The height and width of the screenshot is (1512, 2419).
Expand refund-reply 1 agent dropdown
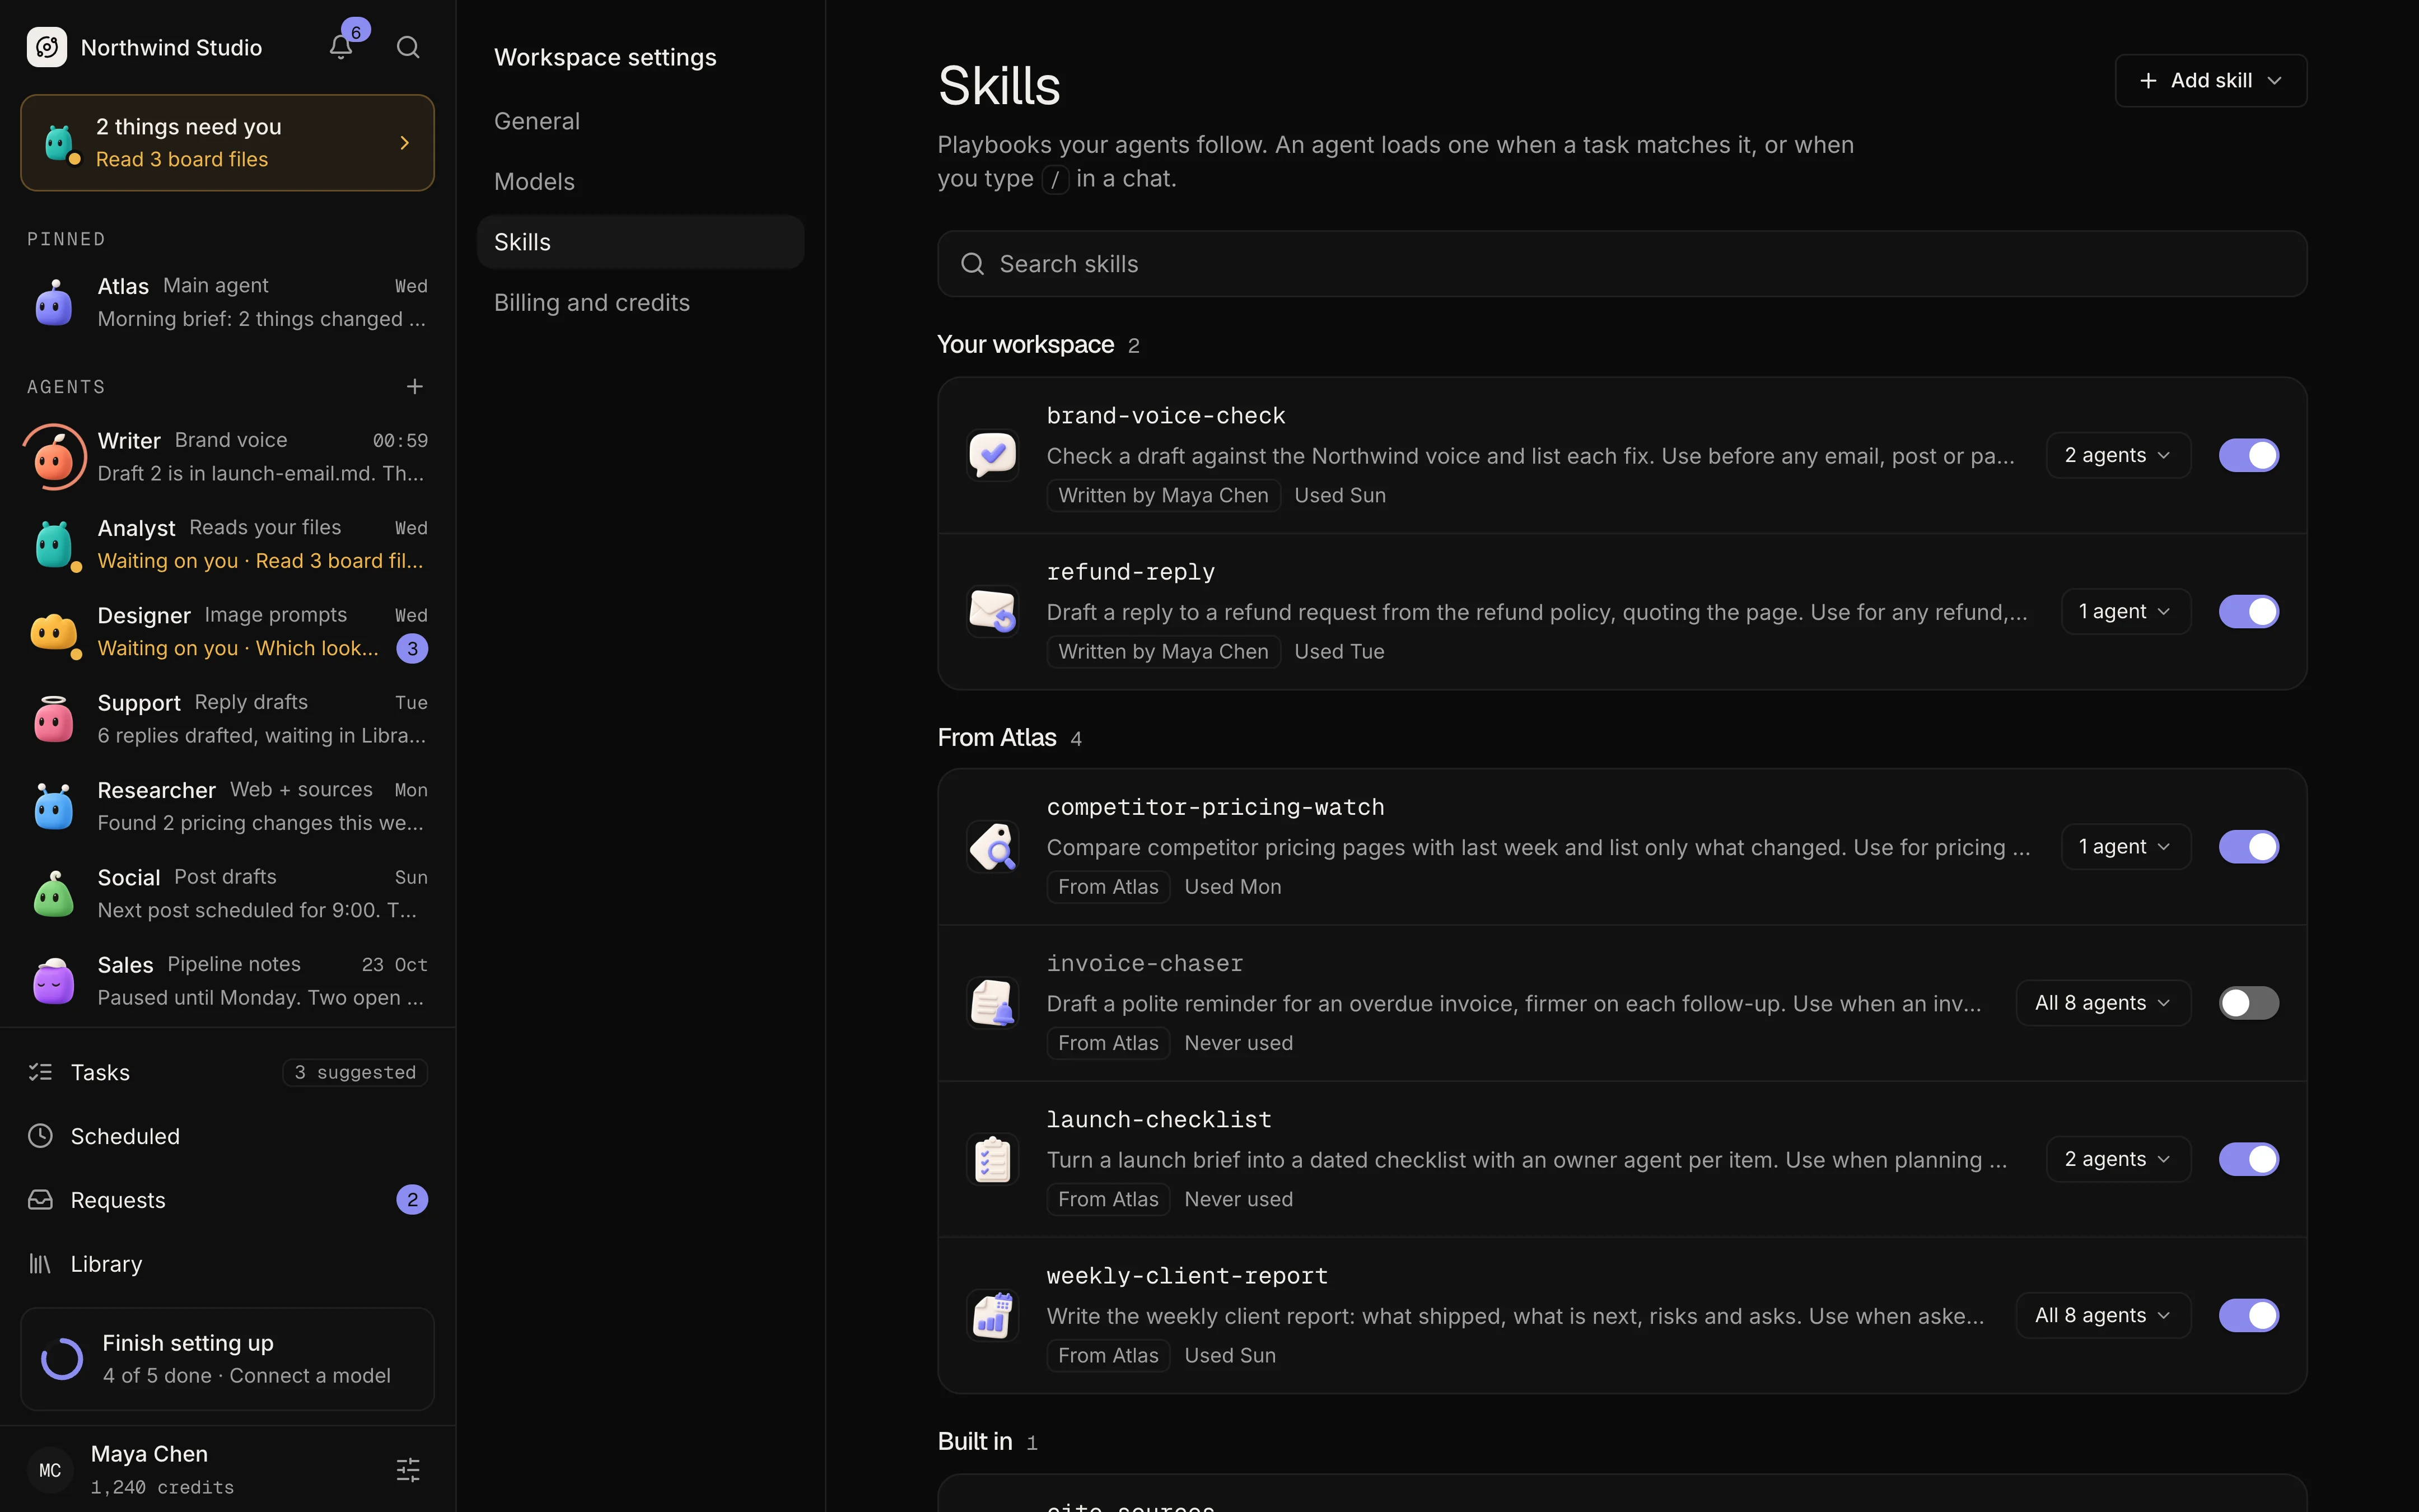tap(2125, 611)
